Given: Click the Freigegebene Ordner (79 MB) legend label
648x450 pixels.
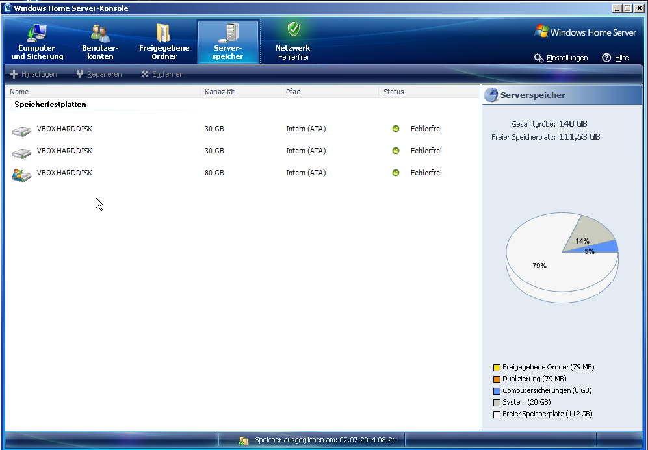Looking at the screenshot, I should click(x=549, y=367).
